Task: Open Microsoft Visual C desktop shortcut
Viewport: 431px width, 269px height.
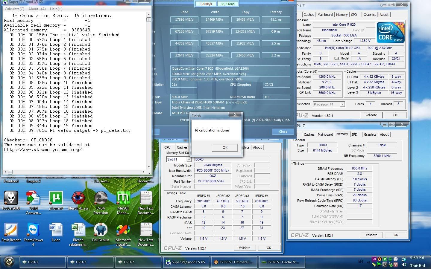Action: (123, 235)
